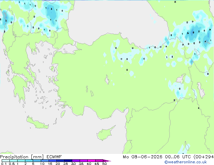214x165 pixels.
Task: Click the above-50 mm arrow tip of legend
Action: coord(107,161)
